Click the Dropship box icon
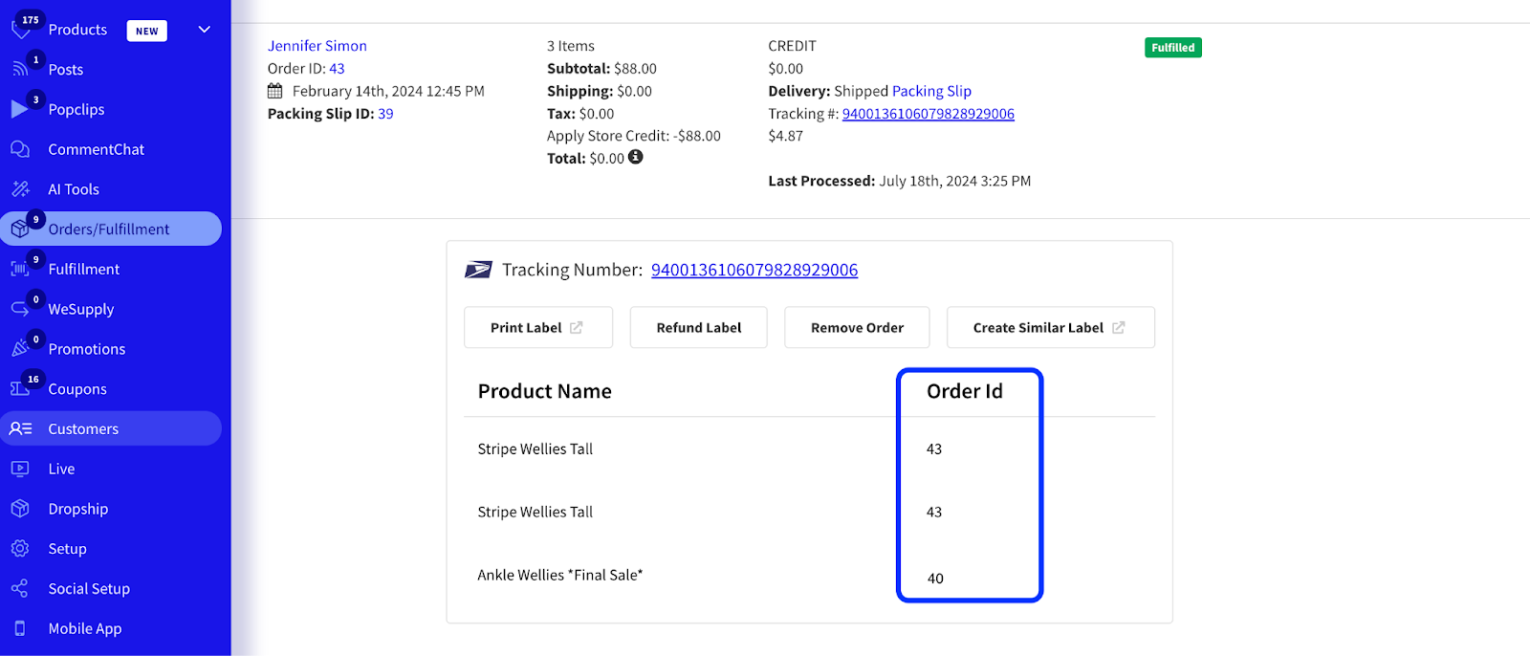Screen dimensions: 1530x656 click(19, 509)
